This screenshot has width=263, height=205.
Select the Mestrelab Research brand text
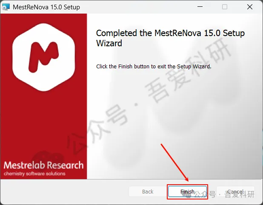pyautogui.click(x=43, y=165)
